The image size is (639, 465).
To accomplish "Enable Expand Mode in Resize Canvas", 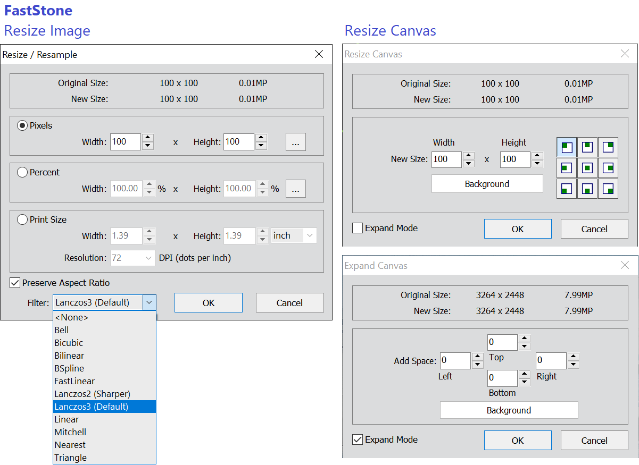I will click(x=358, y=229).
